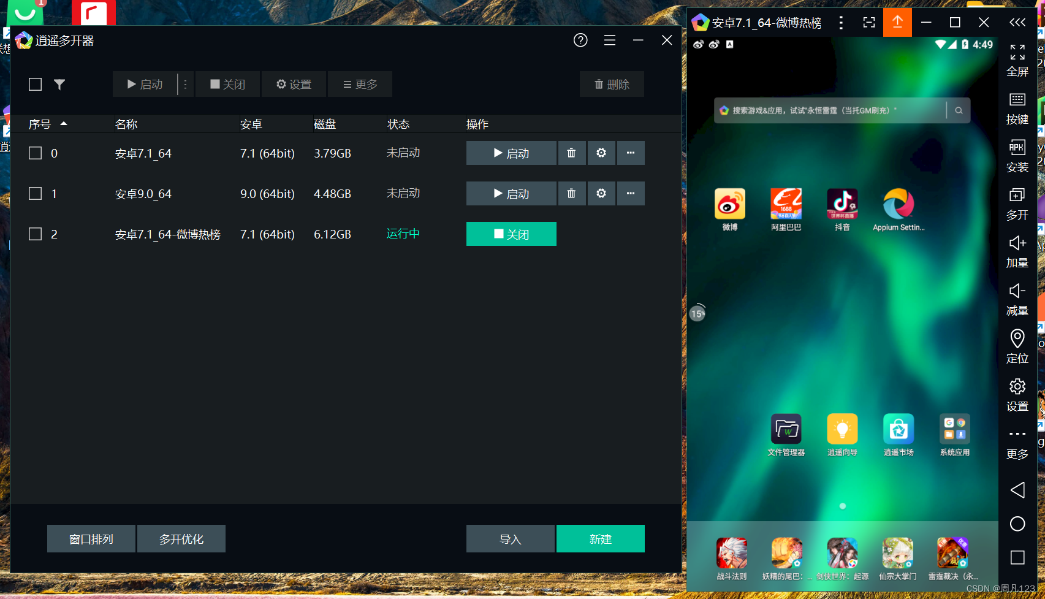This screenshot has width=1045, height=599.
Task: Tap the Android recent apps square button
Action: pos(1017,557)
